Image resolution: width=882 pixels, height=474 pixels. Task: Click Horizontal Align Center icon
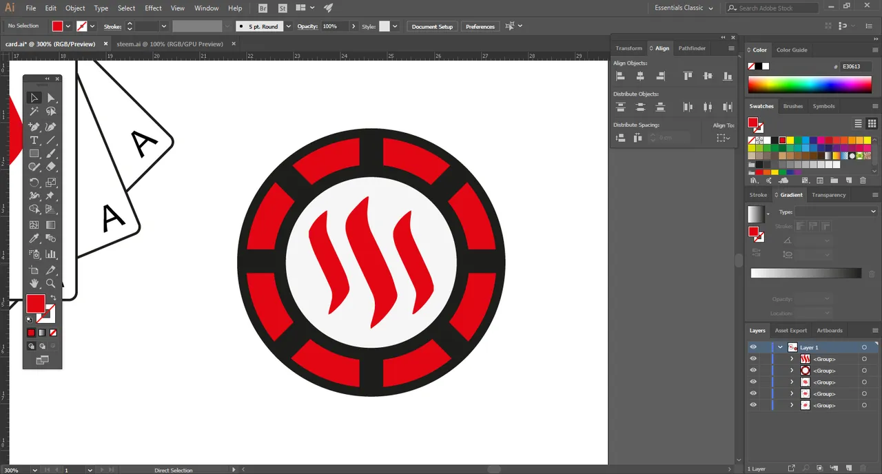640,76
